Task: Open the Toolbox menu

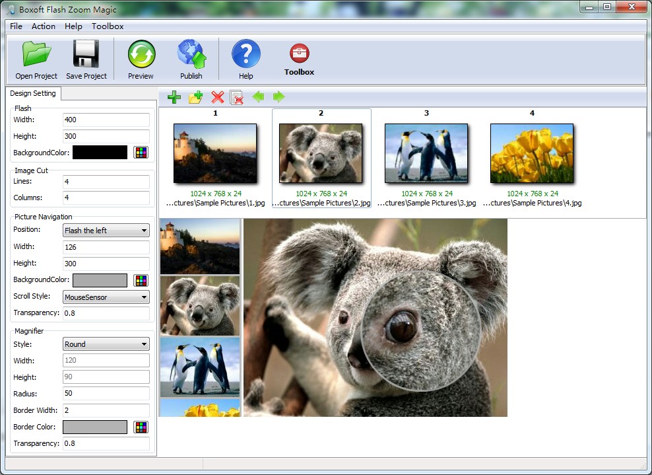Action: [108, 26]
